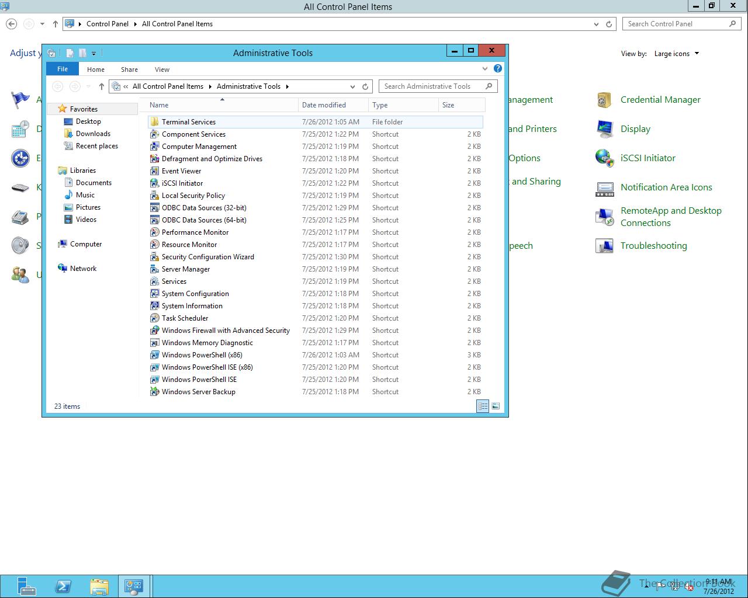Open the View ribbon tab
Screen dimensions: 748x598
(162, 69)
